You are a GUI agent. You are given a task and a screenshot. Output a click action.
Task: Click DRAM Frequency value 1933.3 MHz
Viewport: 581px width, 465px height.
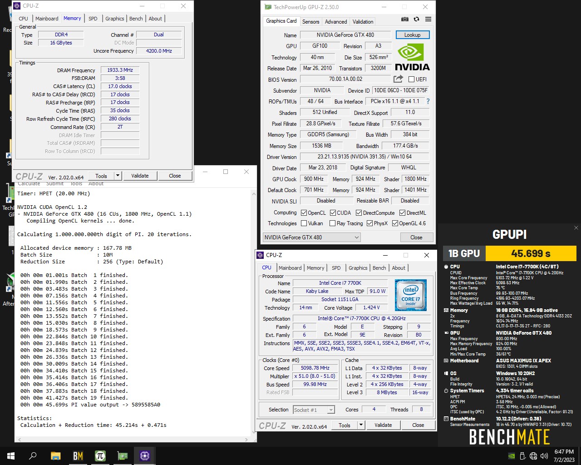point(120,70)
